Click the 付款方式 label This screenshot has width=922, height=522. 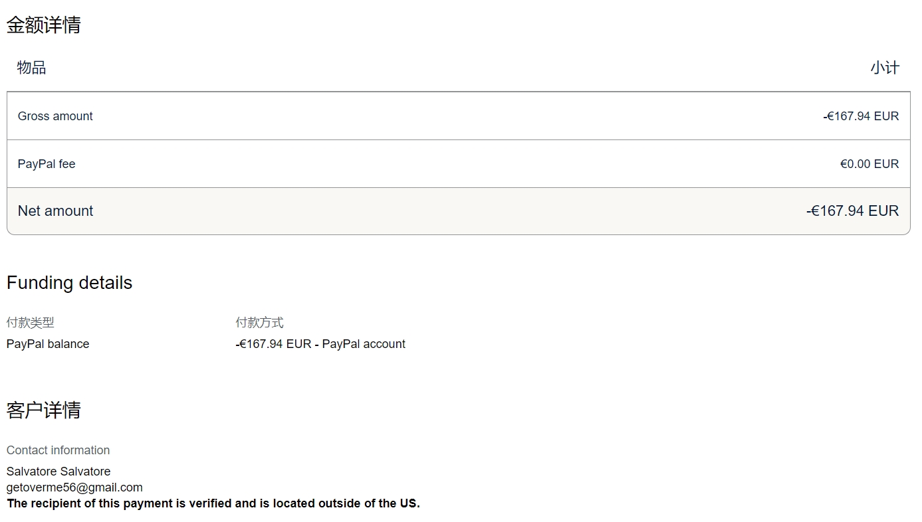(260, 323)
